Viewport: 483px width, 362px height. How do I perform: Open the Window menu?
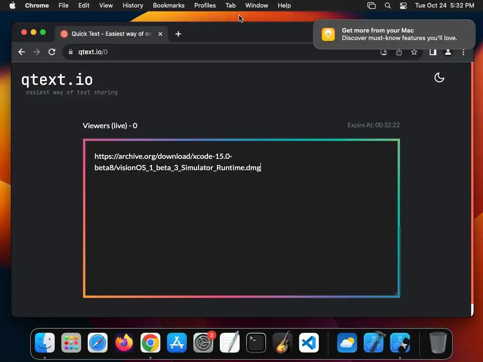click(x=257, y=6)
